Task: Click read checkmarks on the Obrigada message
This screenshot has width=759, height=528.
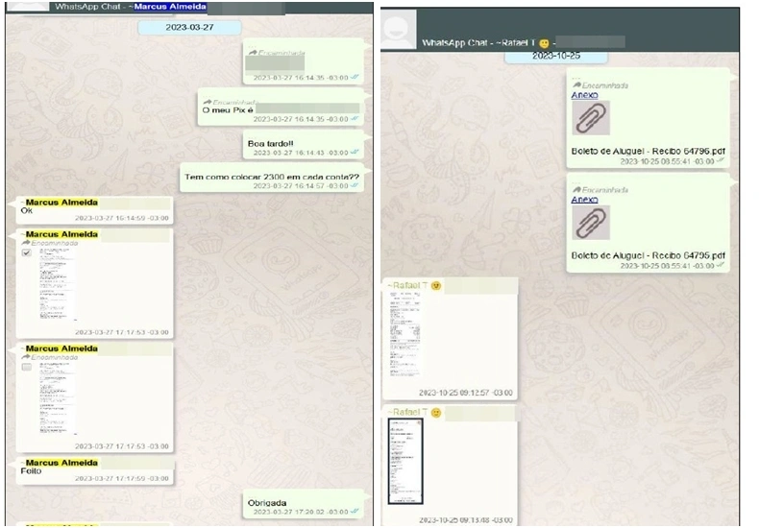Action: pyautogui.click(x=355, y=513)
